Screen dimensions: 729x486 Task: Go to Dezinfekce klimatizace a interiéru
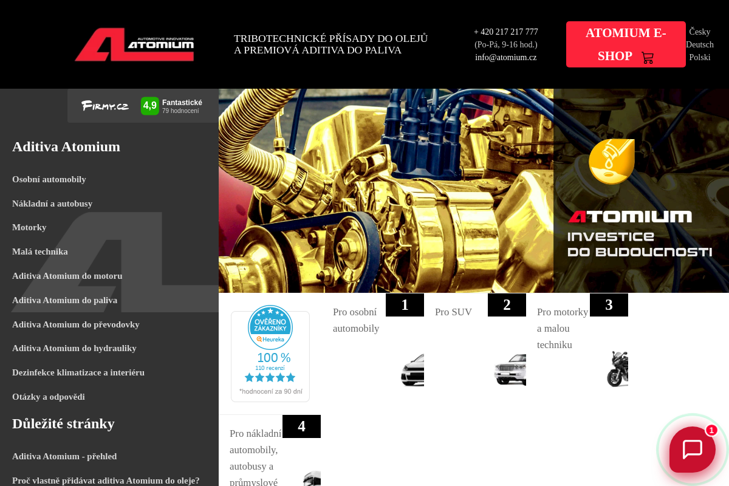click(78, 372)
